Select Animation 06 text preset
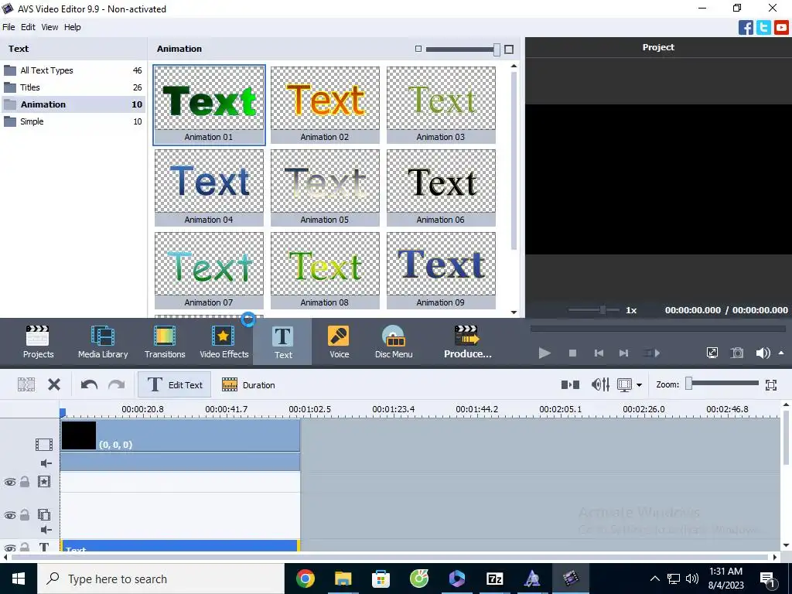Viewport: 792px width, 594px height. point(441,188)
